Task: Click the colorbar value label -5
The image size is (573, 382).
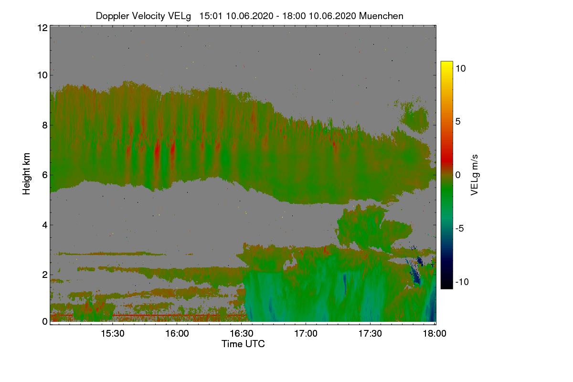Action: 461,228
